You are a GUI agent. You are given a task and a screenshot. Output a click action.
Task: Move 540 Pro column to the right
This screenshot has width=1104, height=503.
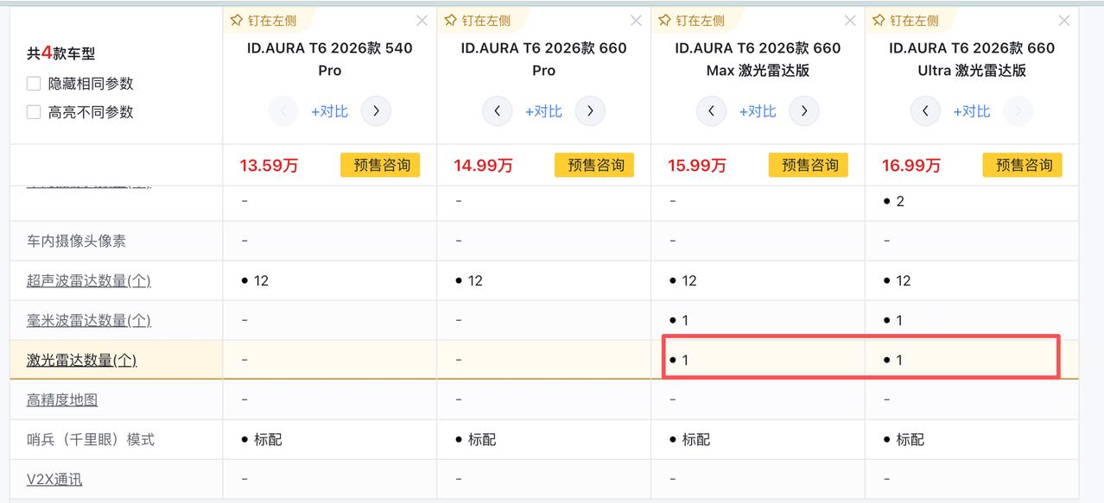click(x=376, y=111)
